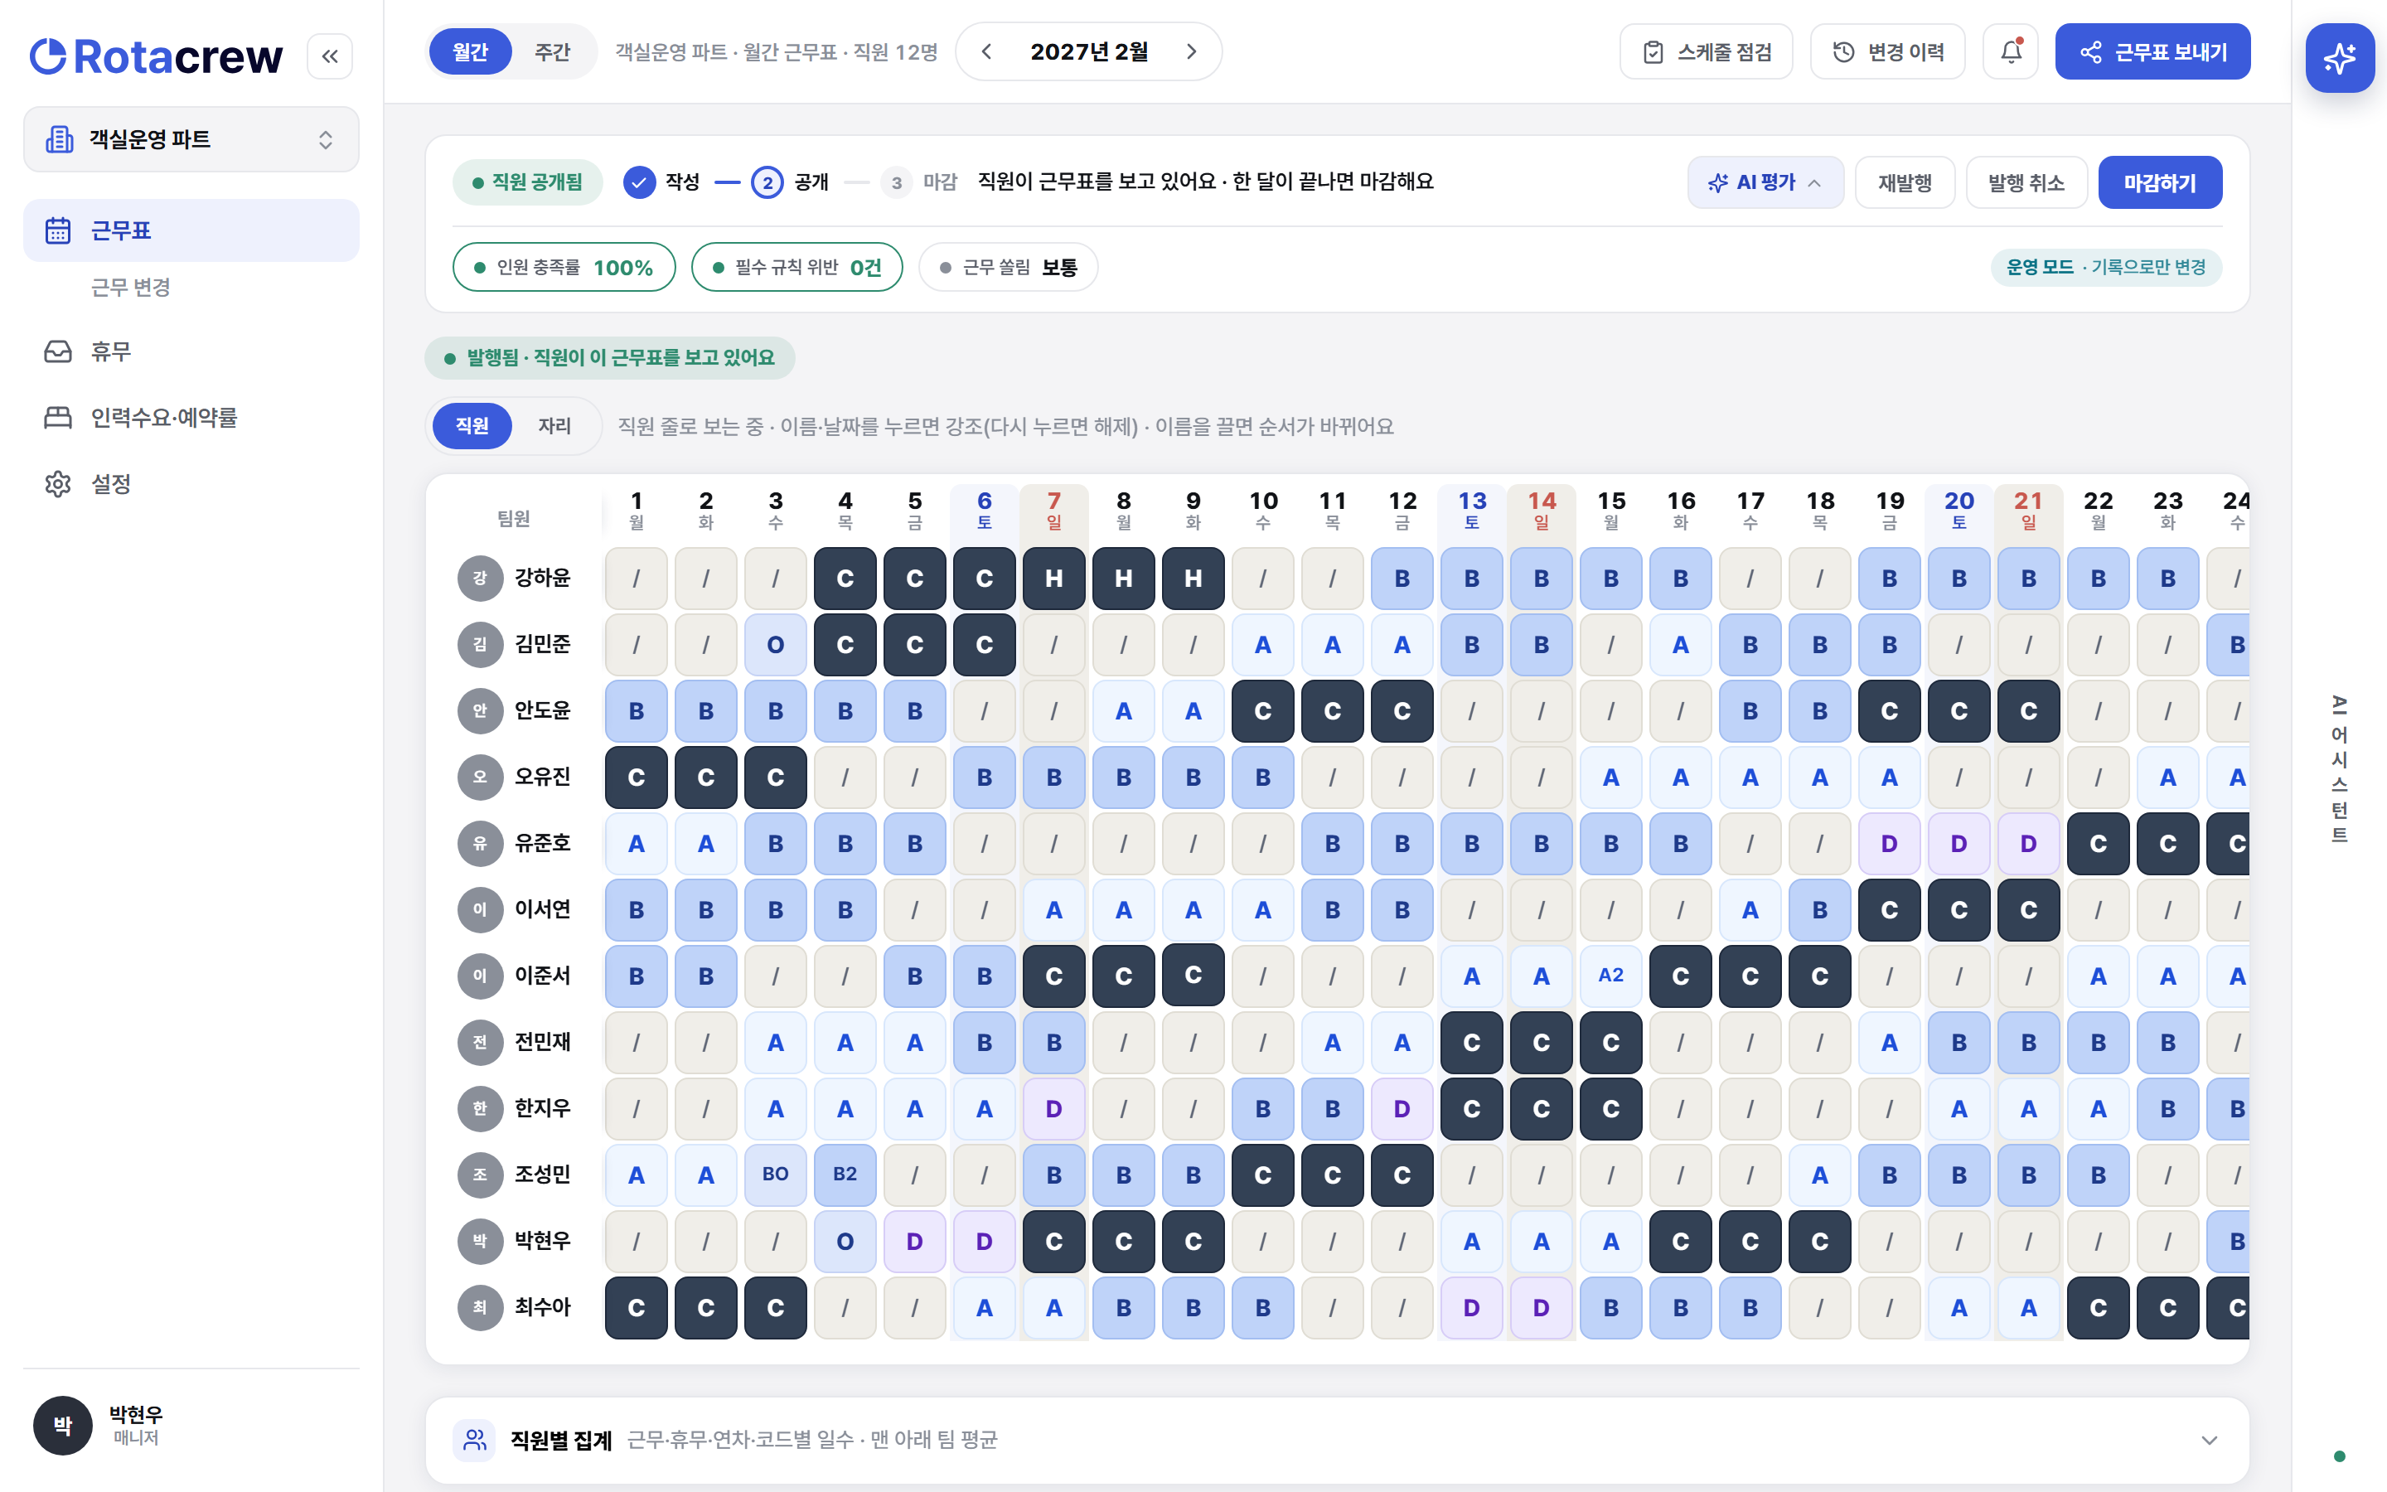Click 김민준's avatar circle

point(481,643)
